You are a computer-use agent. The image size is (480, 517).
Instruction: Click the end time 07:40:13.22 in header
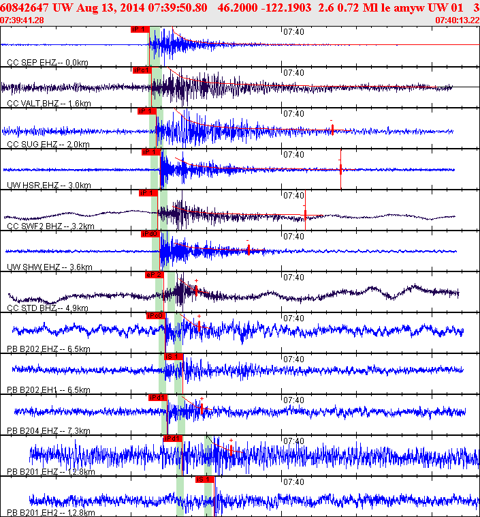tap(458, 20)
